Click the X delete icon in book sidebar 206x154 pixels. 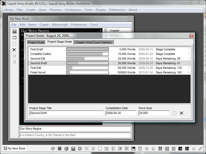click(x=14, y=50)
